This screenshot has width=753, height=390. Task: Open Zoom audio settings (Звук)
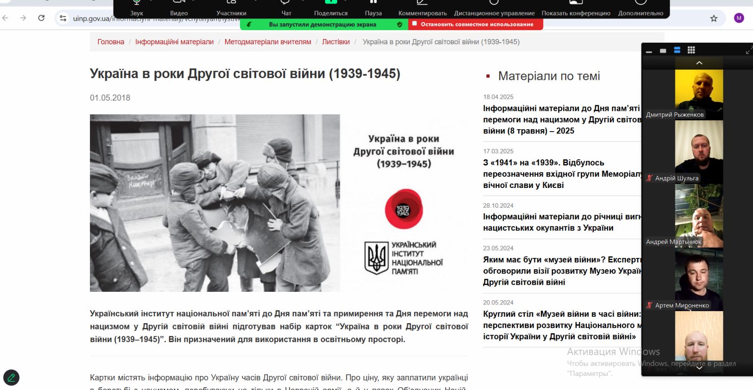[x=136, y=8]
